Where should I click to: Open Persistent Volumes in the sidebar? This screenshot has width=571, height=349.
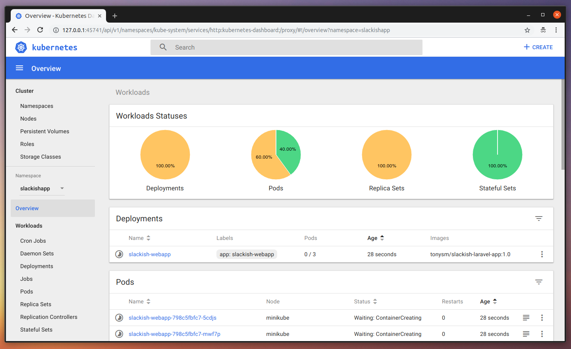[44, 131]
